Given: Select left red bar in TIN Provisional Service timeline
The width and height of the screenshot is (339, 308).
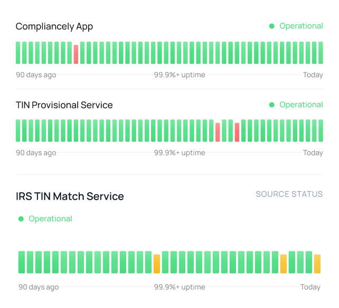Looking at the screenshot, I should pos(218,132).
